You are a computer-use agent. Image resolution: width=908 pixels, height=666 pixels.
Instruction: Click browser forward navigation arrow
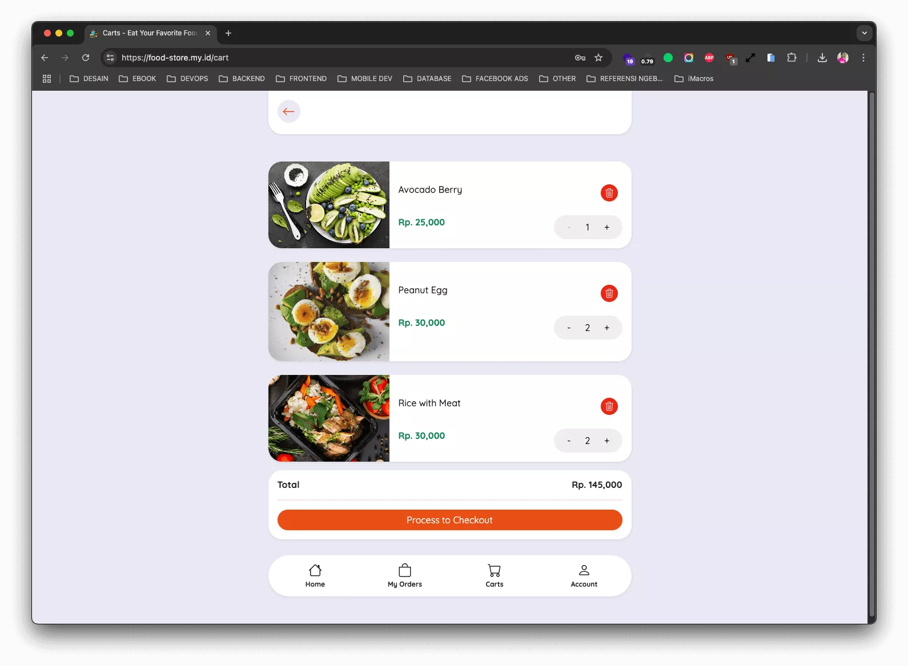pos(65,58)
